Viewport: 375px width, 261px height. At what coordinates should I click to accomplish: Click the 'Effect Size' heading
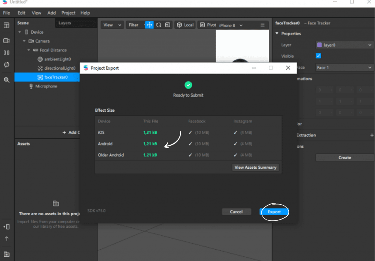point(105,110)
